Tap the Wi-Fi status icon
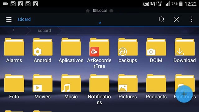This screenshot has width=199, height=112. 160,4
